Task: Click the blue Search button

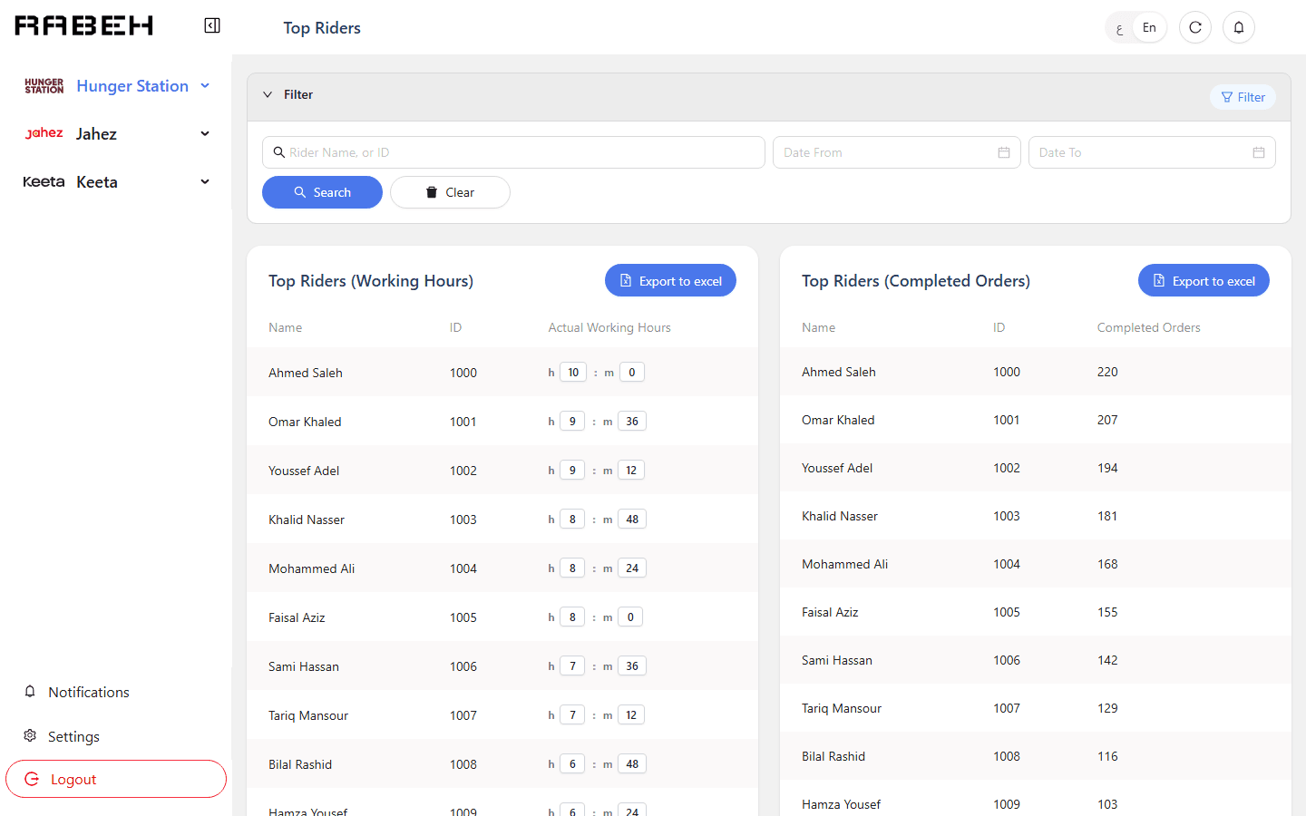Action: 322,192
